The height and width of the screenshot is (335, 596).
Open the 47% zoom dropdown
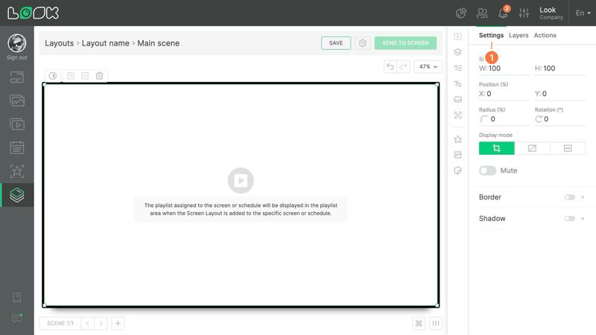[428, 66]
